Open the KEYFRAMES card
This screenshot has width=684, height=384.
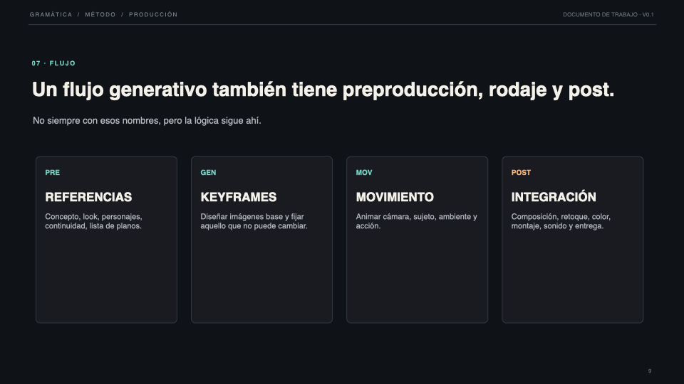point(261,240)
